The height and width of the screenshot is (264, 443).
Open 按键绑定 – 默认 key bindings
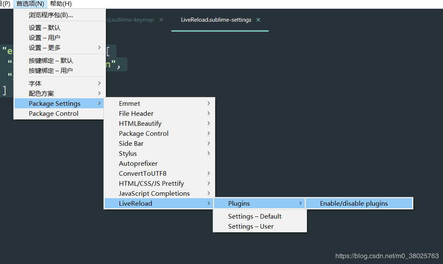[x=60, y=61]
